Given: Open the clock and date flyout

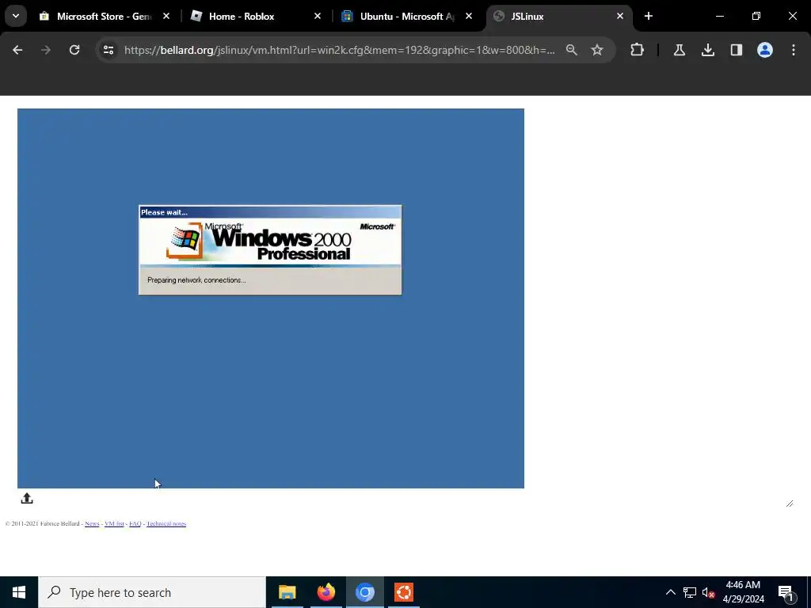Looking at the screenshot, I should click(743, 592).
